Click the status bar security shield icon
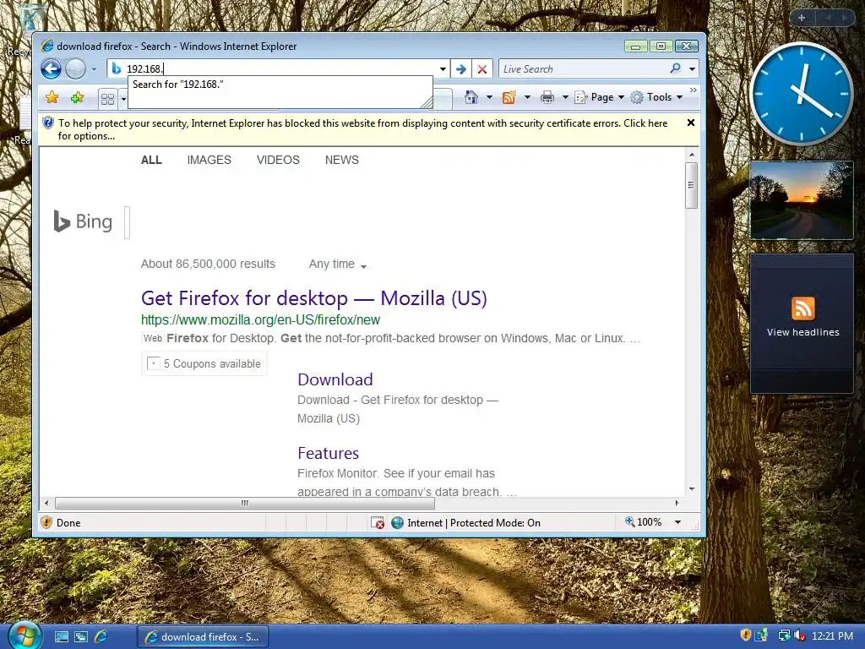Viewport: 865px width, 649px height. click(x=46, y=522)
